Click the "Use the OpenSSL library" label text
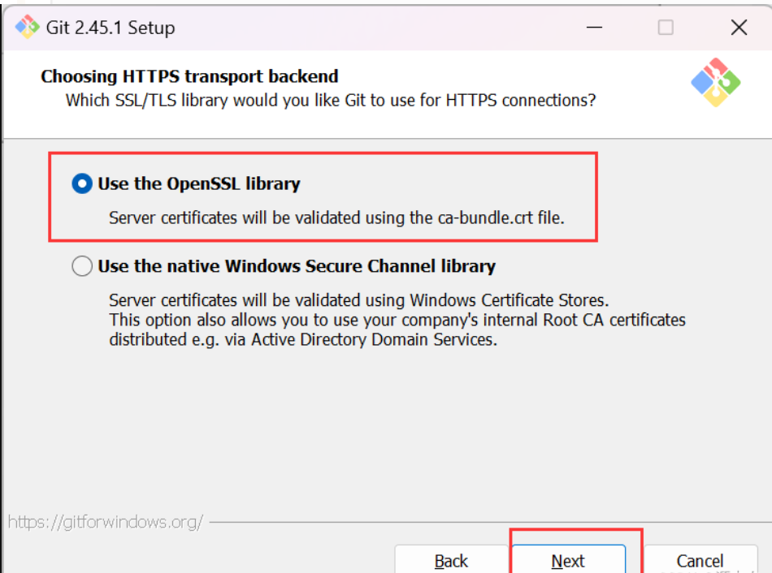 click(199, 184)
